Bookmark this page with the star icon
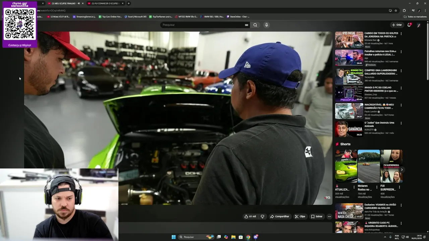This screenshot has width=429, height=241. point(396,10)
